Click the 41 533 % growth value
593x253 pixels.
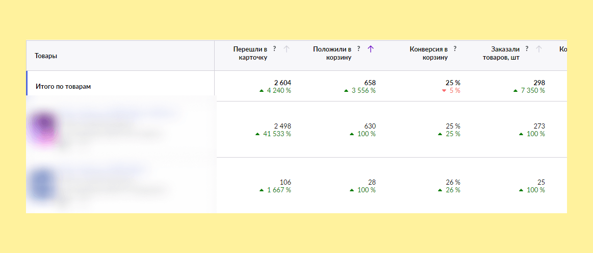pyautogui.click(x=275, y=134)
